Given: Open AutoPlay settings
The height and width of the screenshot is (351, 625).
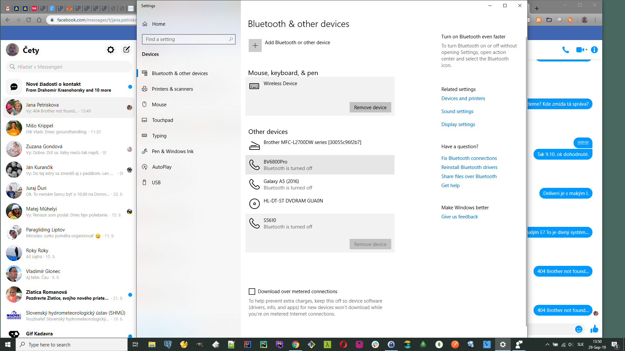Looking at the screenshot, I should point(189,167).
